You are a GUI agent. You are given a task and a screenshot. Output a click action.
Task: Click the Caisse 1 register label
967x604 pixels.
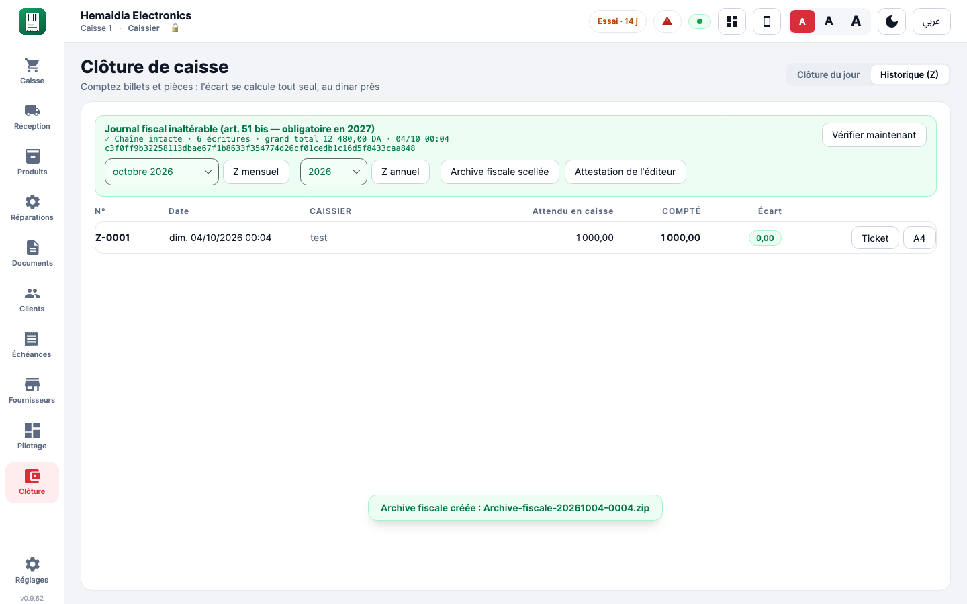(x=96, y=28)
